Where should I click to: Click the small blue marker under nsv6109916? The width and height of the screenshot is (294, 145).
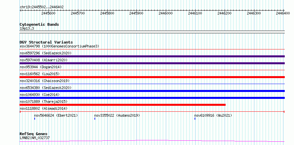[195, 119]
